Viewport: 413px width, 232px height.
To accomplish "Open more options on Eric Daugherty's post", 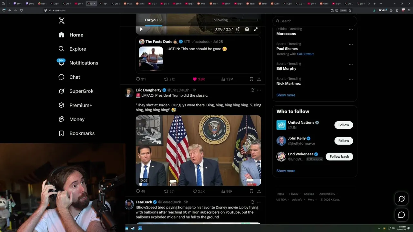I will [x=259, y=90].
